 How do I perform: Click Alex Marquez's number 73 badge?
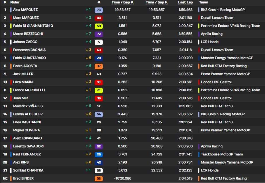click(x=99, y=10)
